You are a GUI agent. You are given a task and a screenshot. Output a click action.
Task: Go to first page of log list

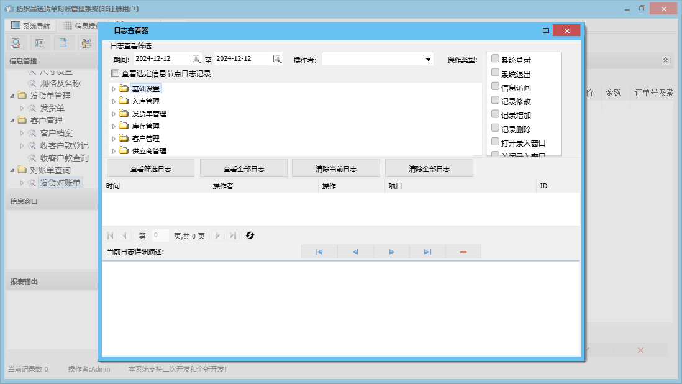110,235
